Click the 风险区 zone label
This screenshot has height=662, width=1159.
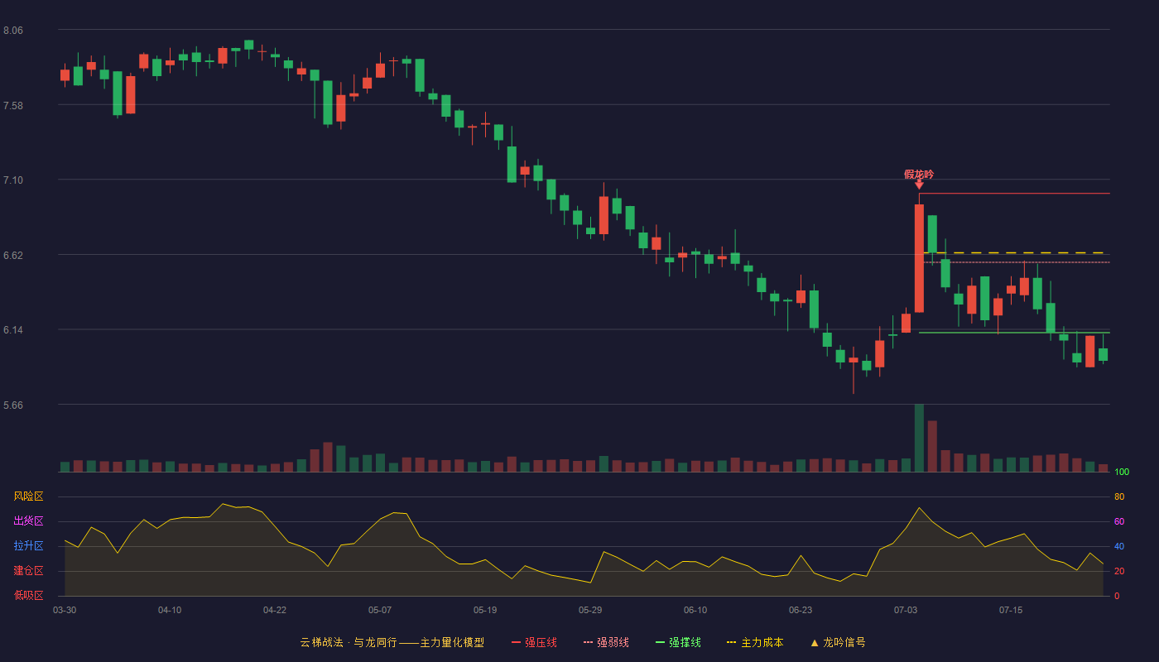pyautogui.click(x=28, y=496)
